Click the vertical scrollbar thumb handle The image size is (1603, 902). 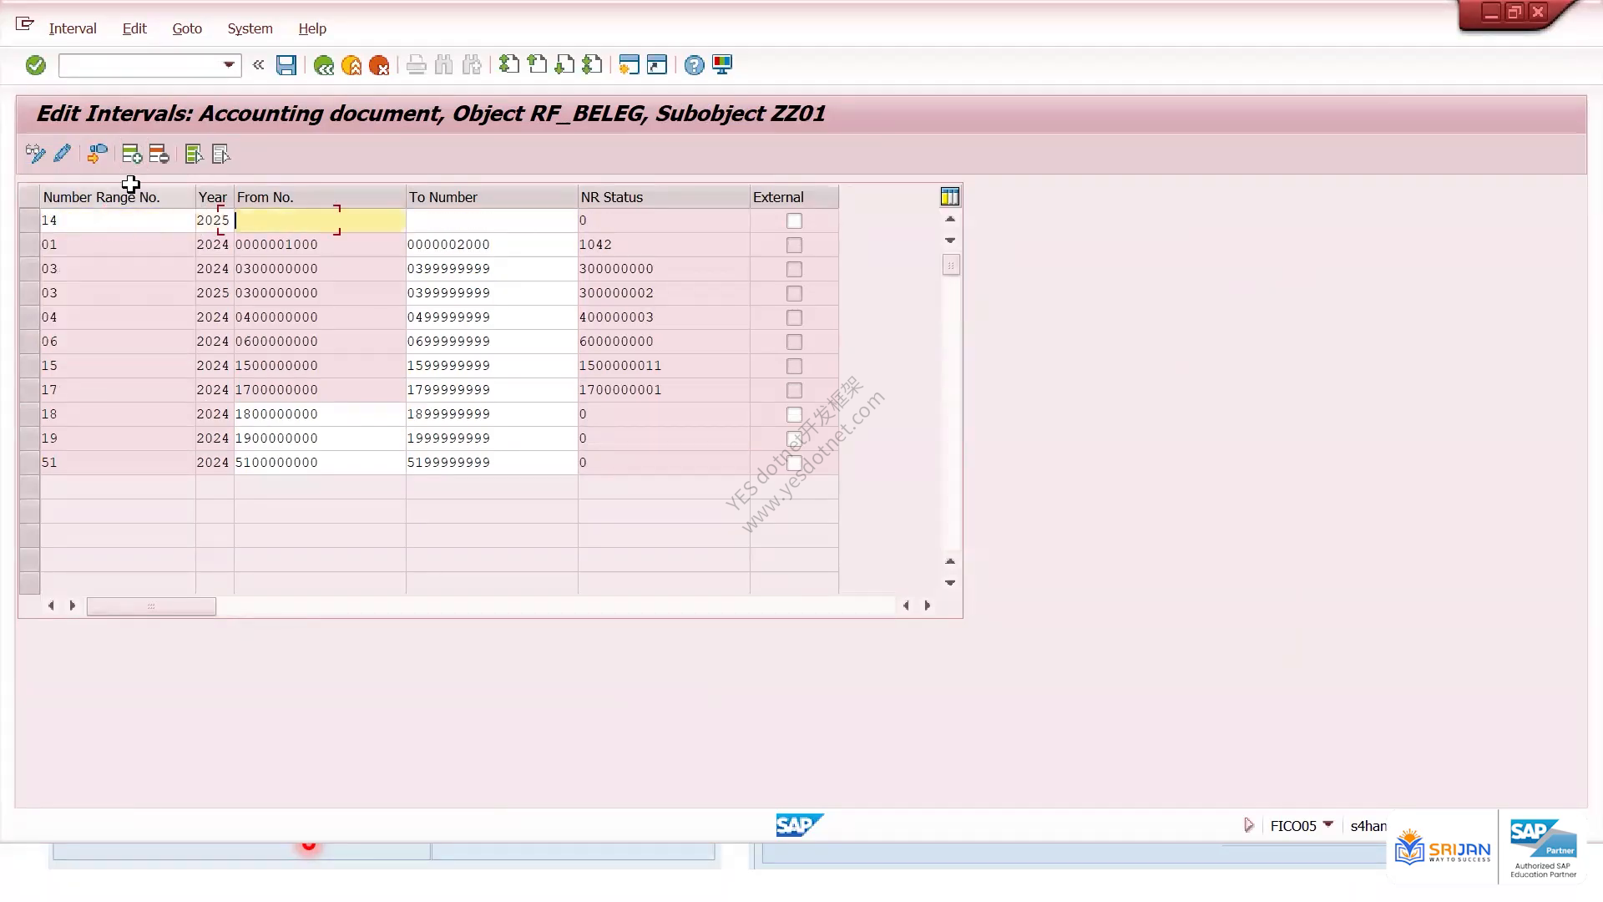(x=951, y=266)
